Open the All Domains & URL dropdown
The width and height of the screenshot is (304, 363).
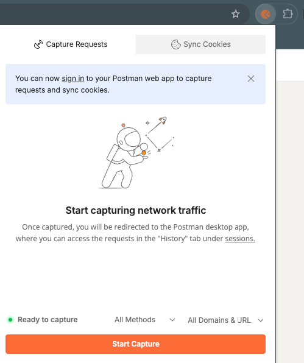point(226,320)
